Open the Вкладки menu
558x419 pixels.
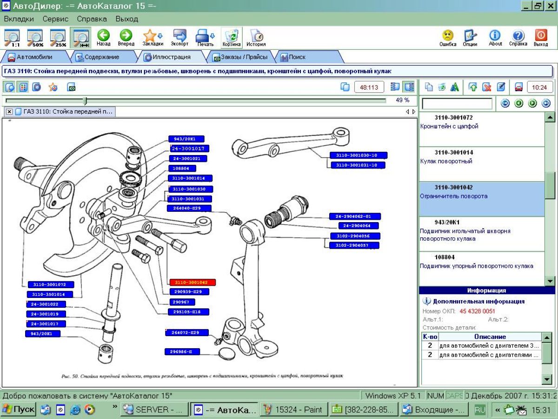(x=19, y=19)
